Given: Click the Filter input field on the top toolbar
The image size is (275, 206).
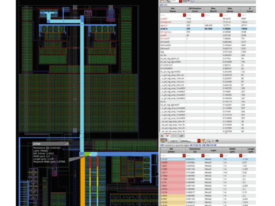Looking at the screenshot, I should [x=174, y=2].
